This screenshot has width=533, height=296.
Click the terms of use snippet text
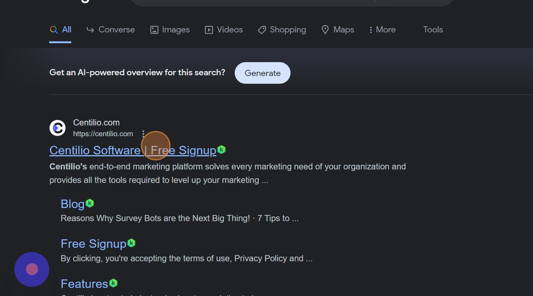pyautogui.click(x=187, y=259)
